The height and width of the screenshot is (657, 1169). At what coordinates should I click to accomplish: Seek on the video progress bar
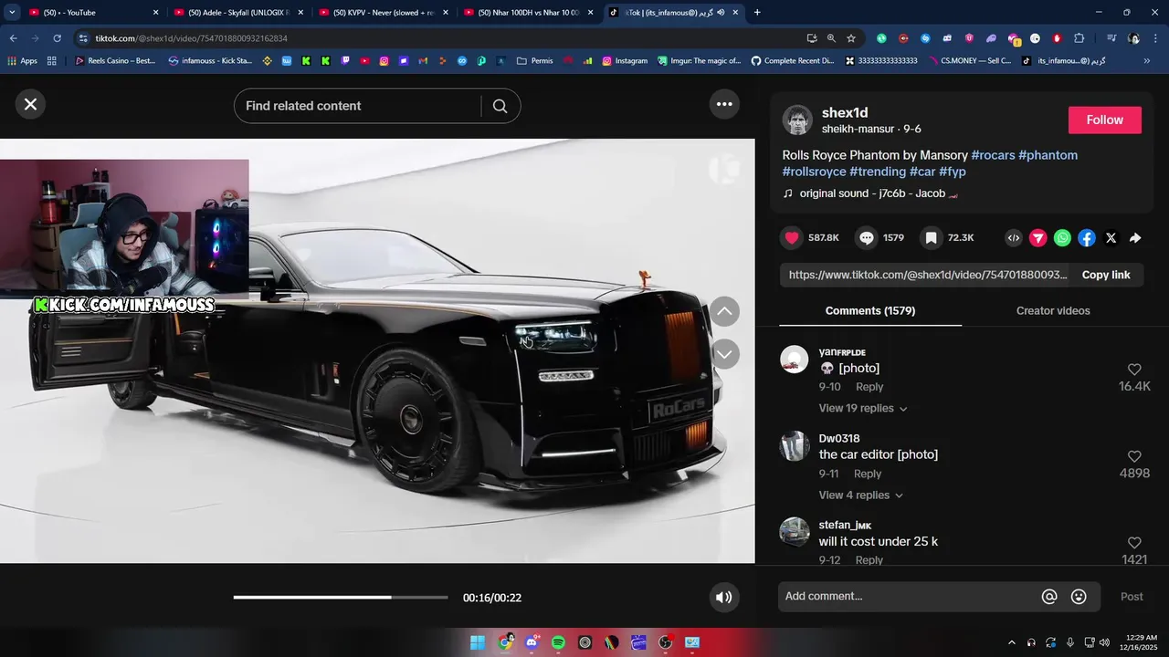[x=341, y=598]
